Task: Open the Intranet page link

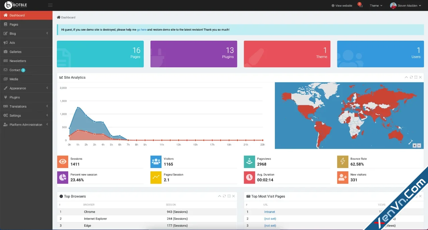Action: pos(270,212)
